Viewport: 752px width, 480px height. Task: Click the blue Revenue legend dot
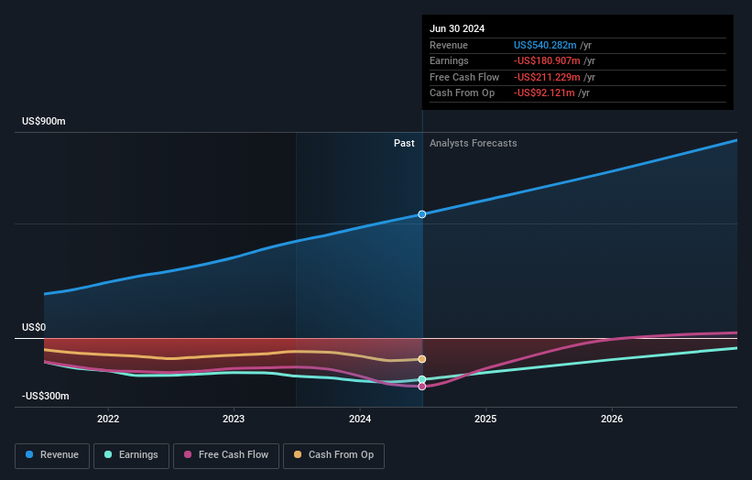click(x=29, y=454)
